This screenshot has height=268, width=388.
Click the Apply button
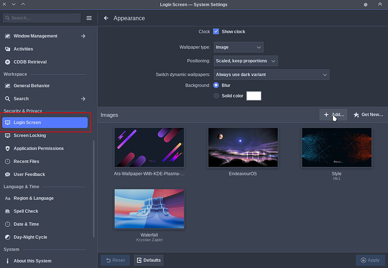point(371,260)
